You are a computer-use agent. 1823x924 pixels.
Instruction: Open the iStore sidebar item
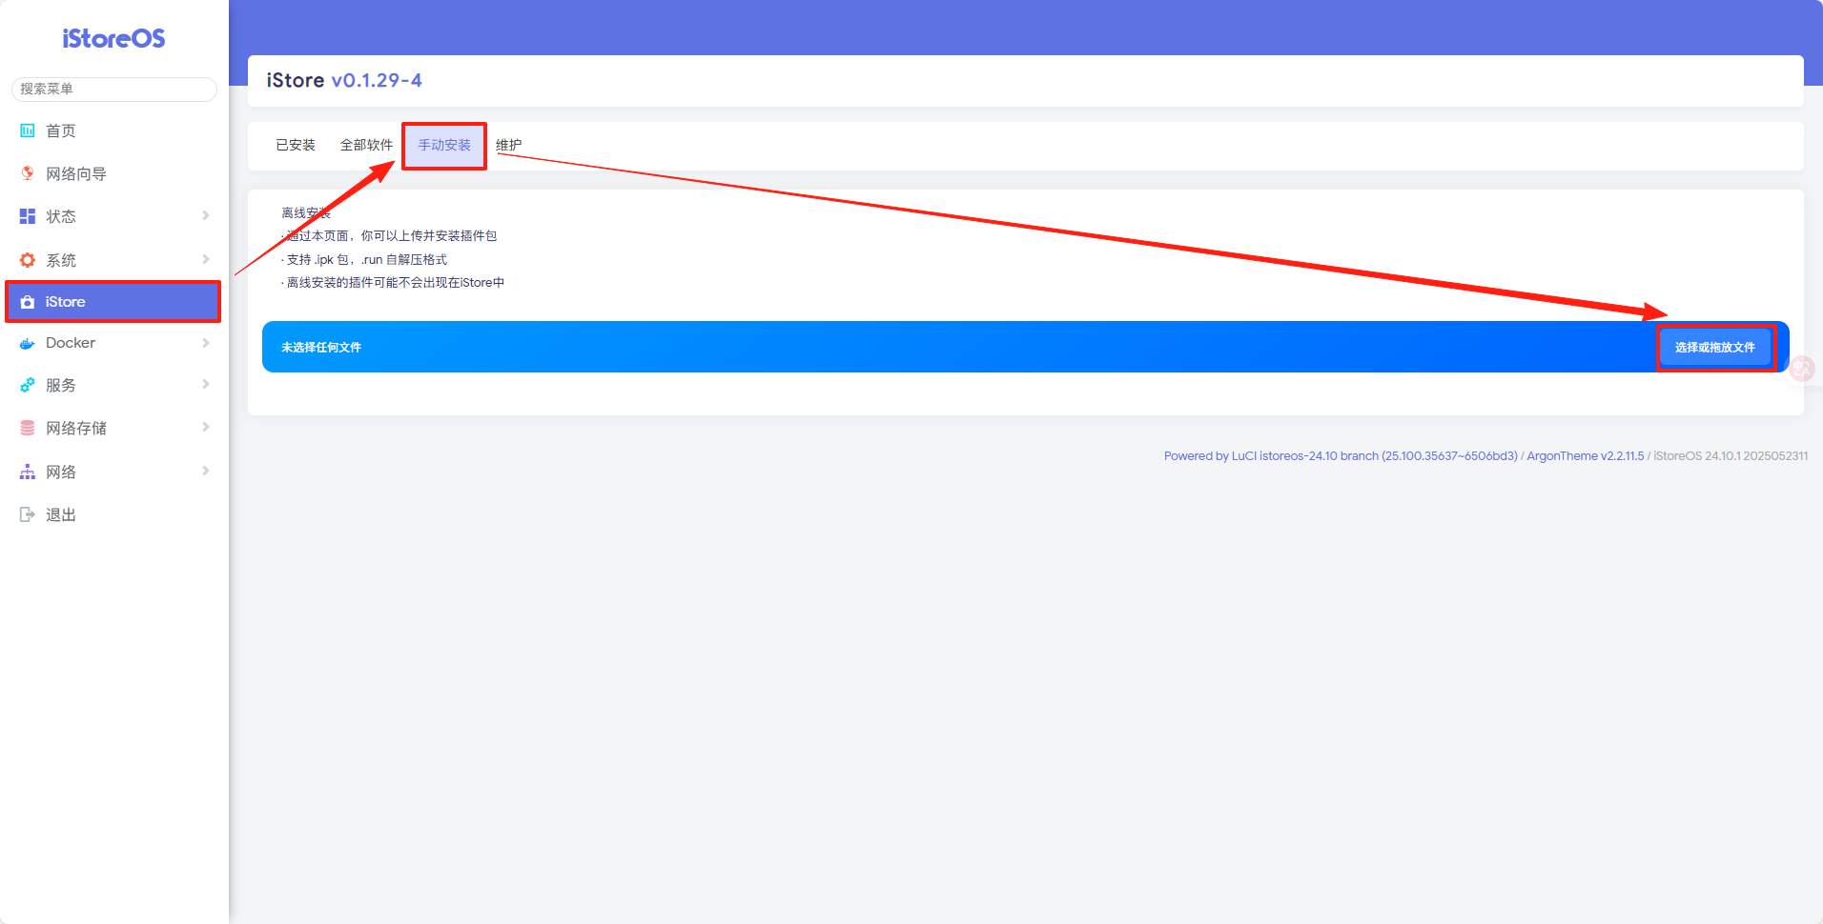click(113, 302)
